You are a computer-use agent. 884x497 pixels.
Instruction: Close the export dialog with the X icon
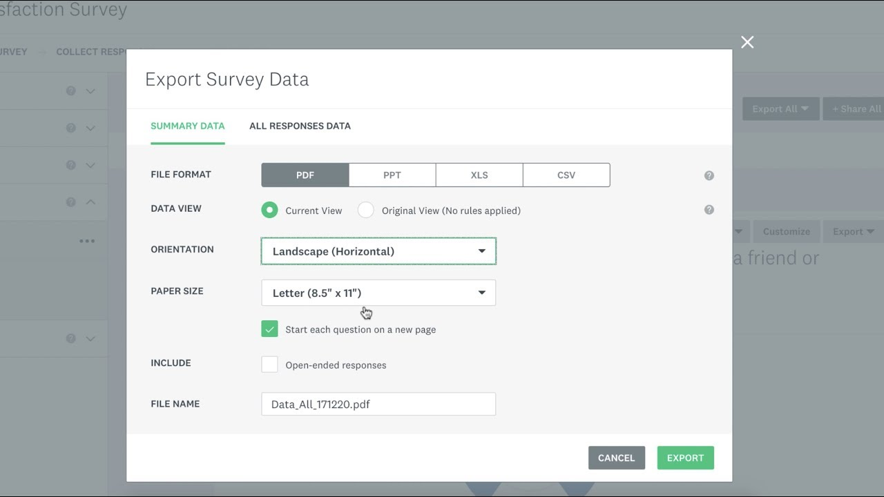(x=747, y=42)
